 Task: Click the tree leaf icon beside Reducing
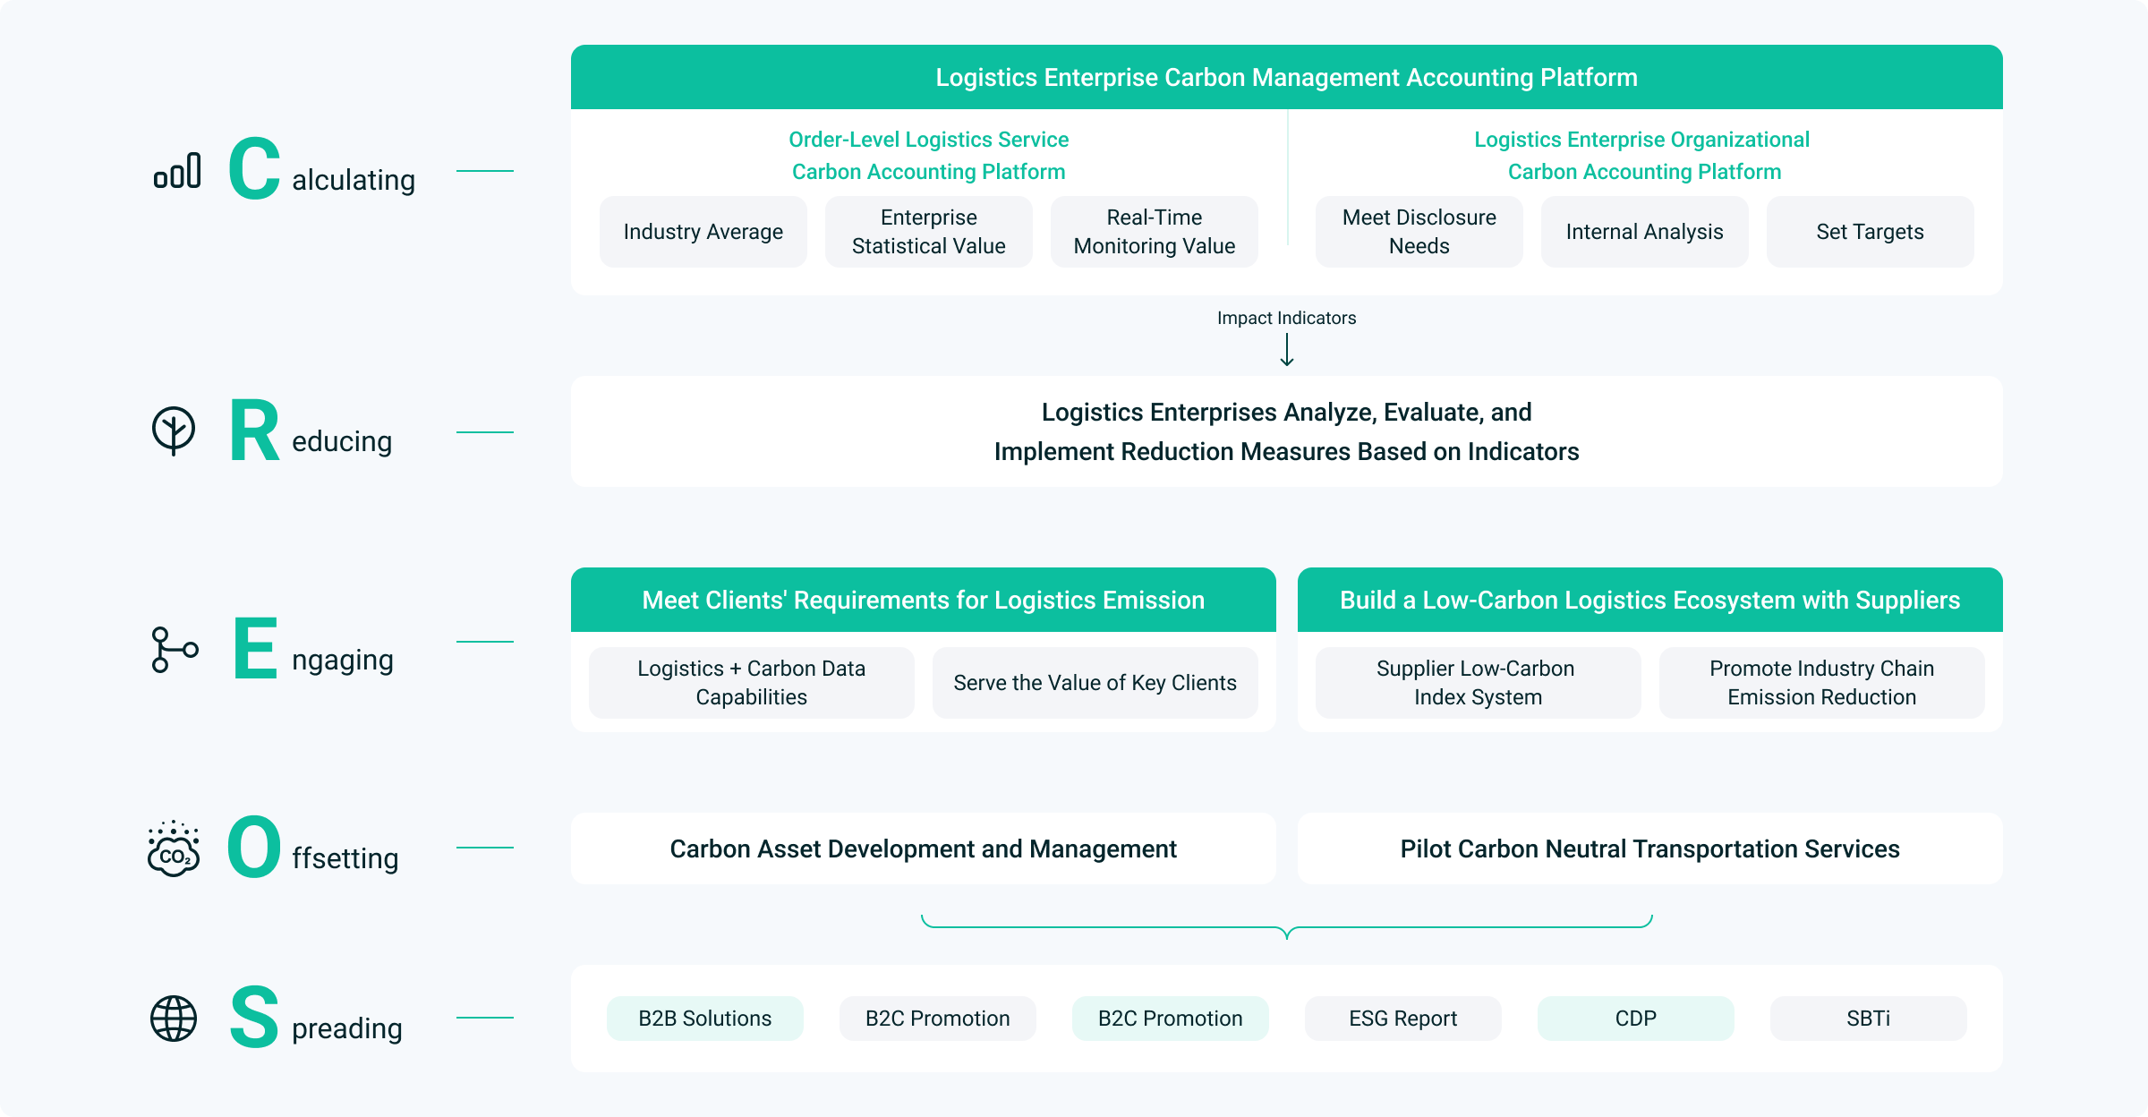(174, 431)
